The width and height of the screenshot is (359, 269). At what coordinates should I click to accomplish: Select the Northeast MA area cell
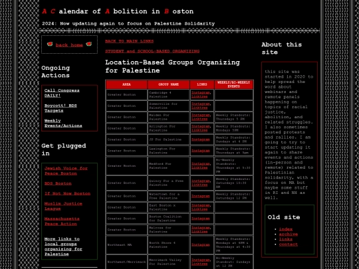coord(126,244)
